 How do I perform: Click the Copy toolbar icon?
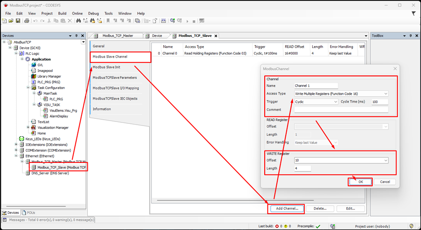click(x=56, y=21)
